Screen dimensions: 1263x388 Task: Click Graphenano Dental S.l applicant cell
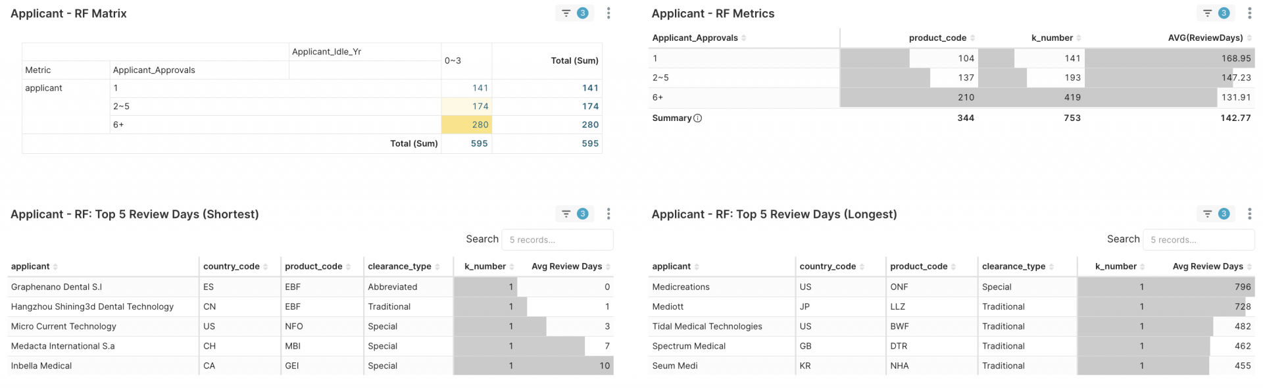[57, 287]
